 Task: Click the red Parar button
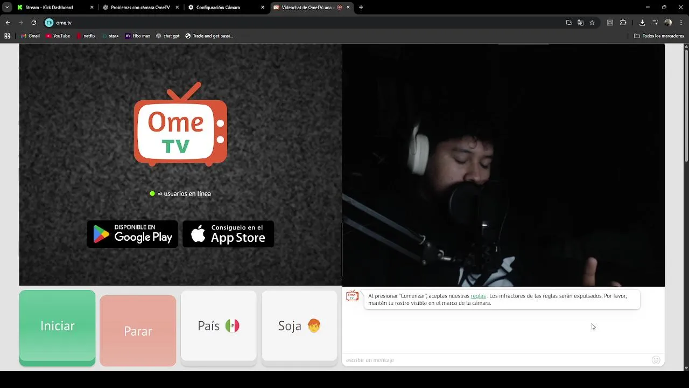pos(138,331)
